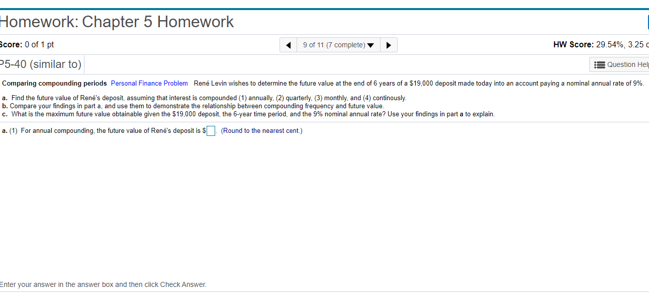Click the "Homework: Chapter 5 Homework" title
The image size is (649, 298).
click(x=117, y=22)
